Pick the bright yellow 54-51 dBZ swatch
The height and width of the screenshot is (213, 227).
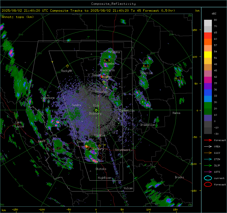tap(208, 54)
